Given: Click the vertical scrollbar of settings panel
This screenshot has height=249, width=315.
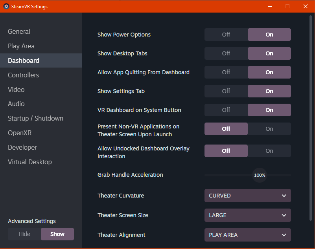Looking at the screenshot, I should 311,118.
